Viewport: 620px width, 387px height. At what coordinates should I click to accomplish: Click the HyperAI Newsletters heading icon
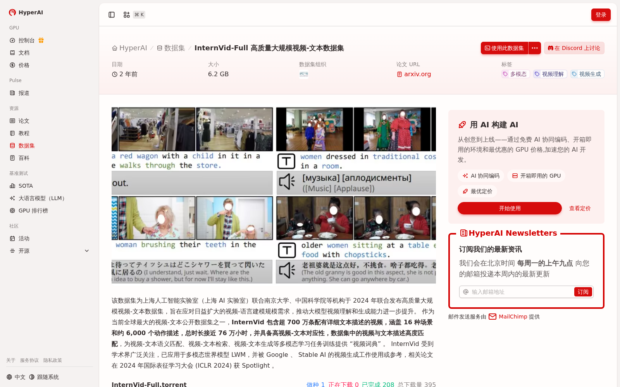pos(463,233)
